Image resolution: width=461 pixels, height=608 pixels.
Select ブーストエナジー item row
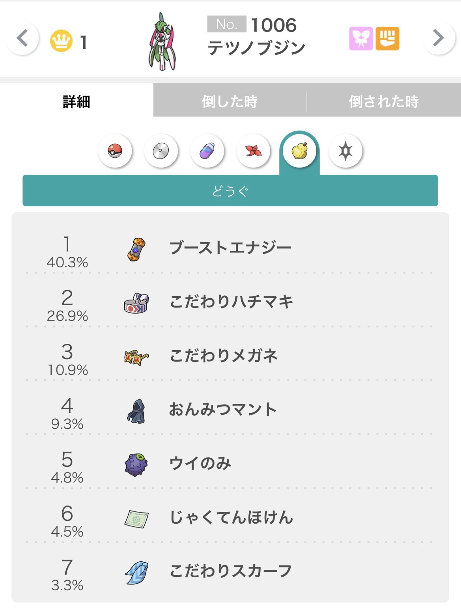pos(230,248)
